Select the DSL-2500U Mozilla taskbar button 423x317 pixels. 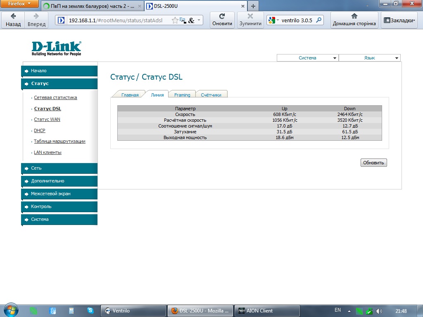click(200, 311)
